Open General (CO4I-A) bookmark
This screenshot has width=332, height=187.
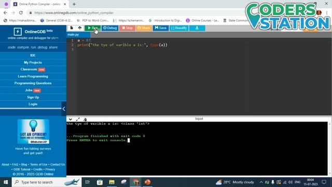pos(57,20)
